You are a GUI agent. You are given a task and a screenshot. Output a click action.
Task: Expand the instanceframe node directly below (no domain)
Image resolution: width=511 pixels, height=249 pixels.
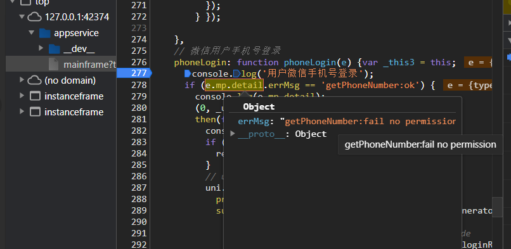point(22,96)
